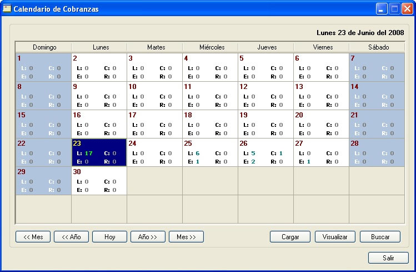Select Saturday day 14 cell
416x272 pixels.
pyautogui.click(x=377, y=95)
